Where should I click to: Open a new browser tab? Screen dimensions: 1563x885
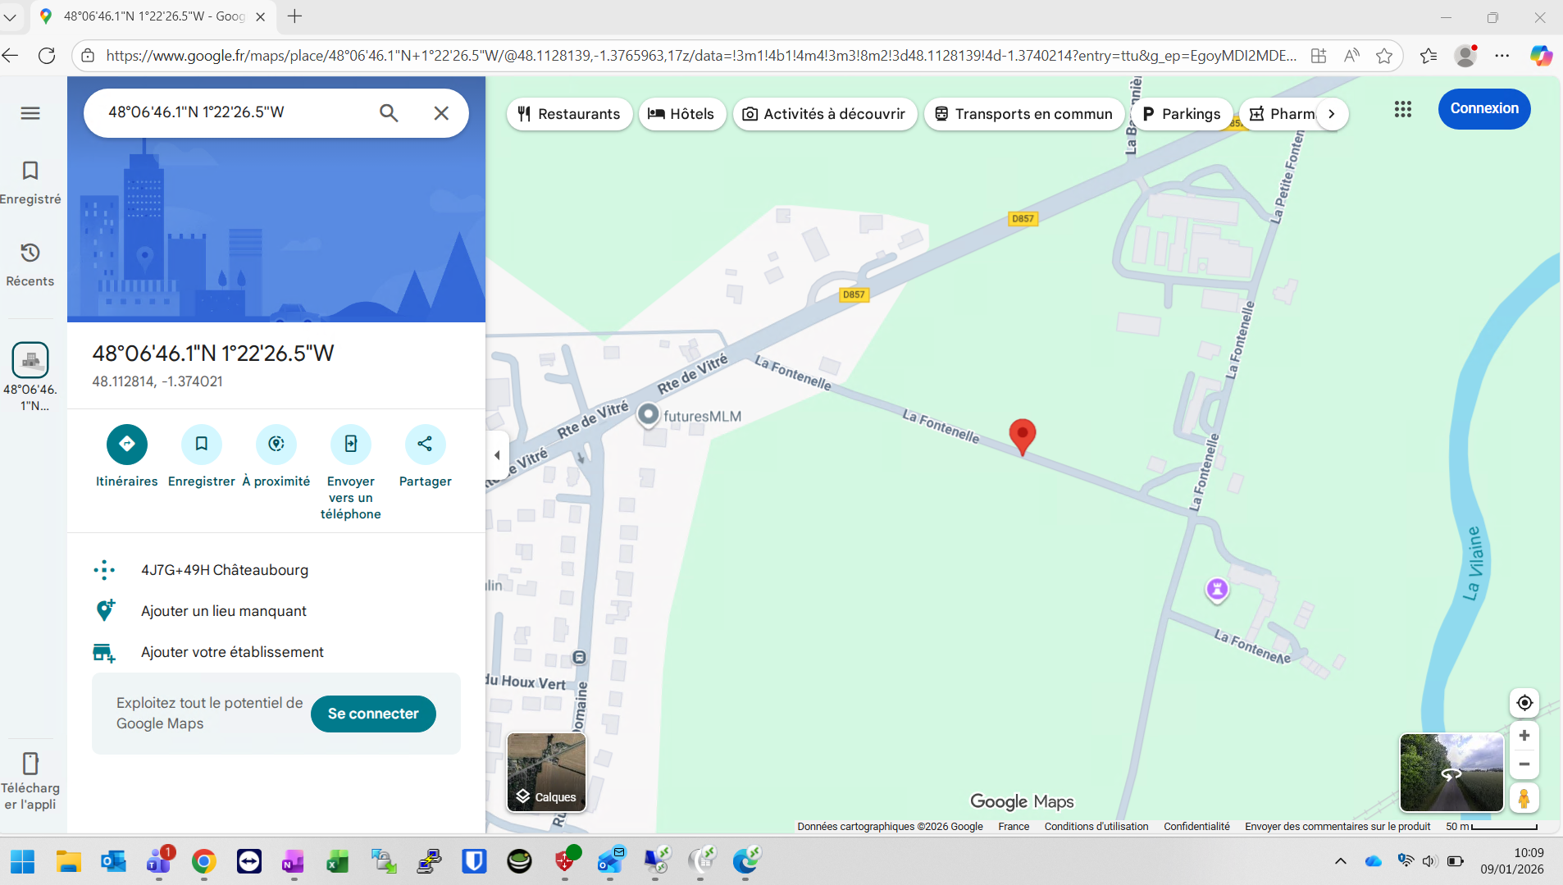(295, 16)
